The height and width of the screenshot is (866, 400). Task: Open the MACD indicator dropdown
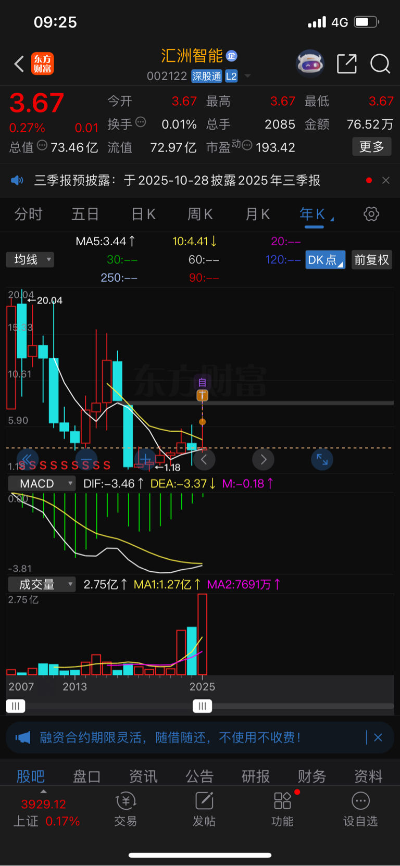[x=42, y=484]
